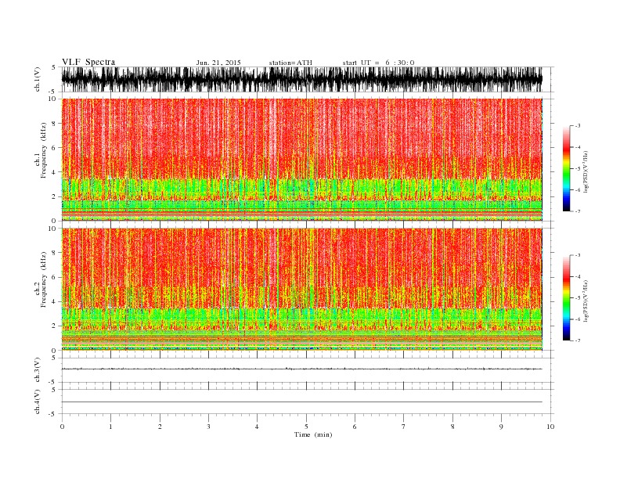The width and height of the screenshot is (620, 479).
Task: Click the ch.1 color bar "log(PSD)(V²/Hz)" label
Action: coord(585,171)
